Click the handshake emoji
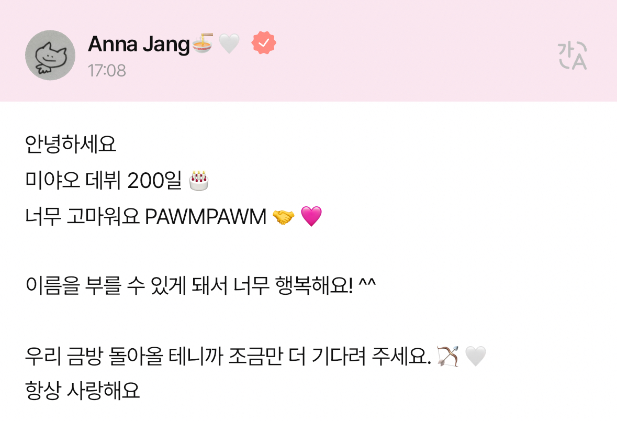 (x=283, y=217)
